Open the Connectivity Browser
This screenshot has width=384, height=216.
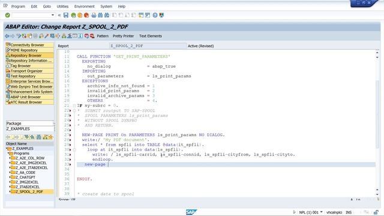click(x=29, y=45)
